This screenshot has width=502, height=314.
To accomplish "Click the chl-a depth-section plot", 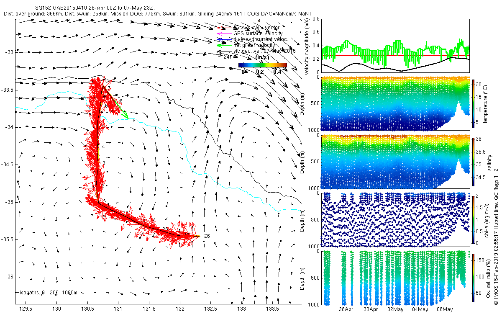I will click(x=395, y=219).
